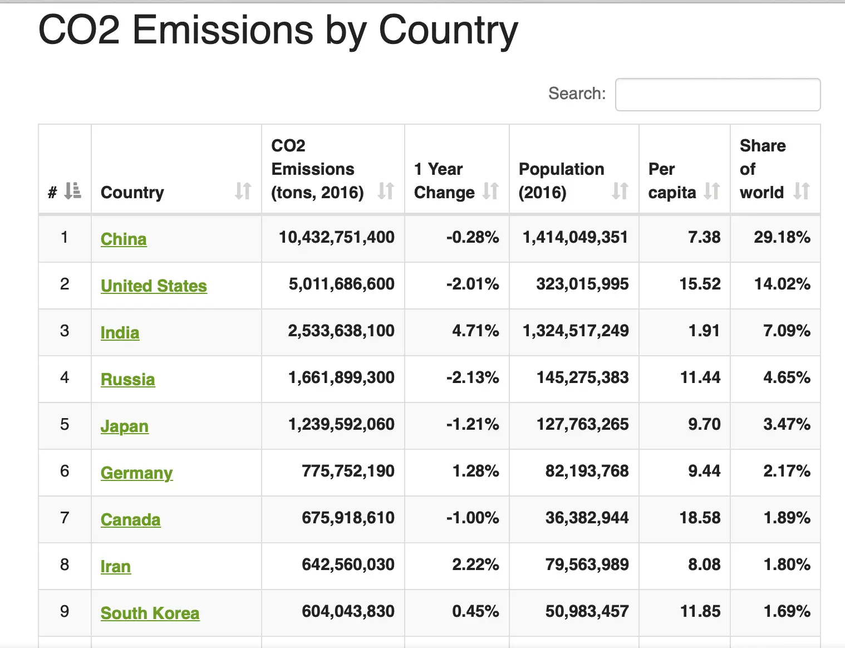Open the Russia link
This screenshot has height=648, width=845.
coord(127,379)
